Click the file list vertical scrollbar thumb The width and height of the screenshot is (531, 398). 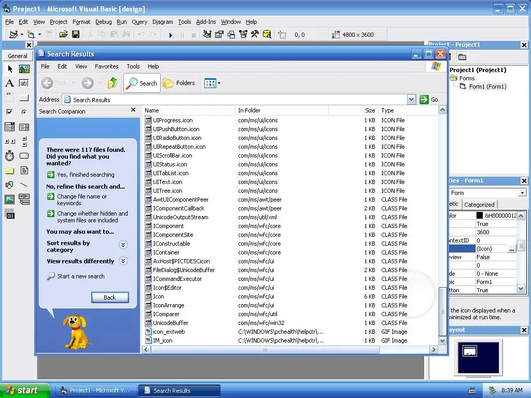point(442,311)
